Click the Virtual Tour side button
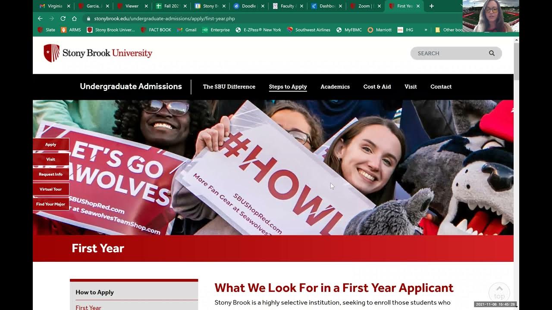 click(x=51, y=189)
